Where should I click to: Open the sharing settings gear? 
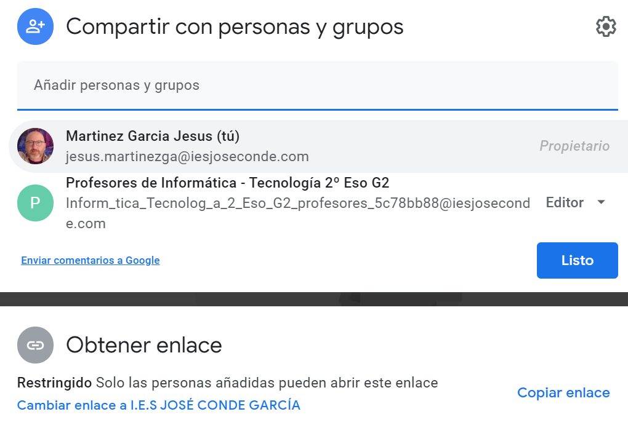tap(606, 26)
